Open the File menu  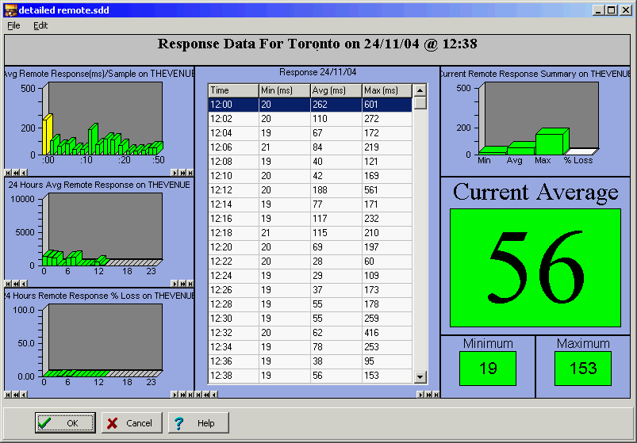click(13, 25)
